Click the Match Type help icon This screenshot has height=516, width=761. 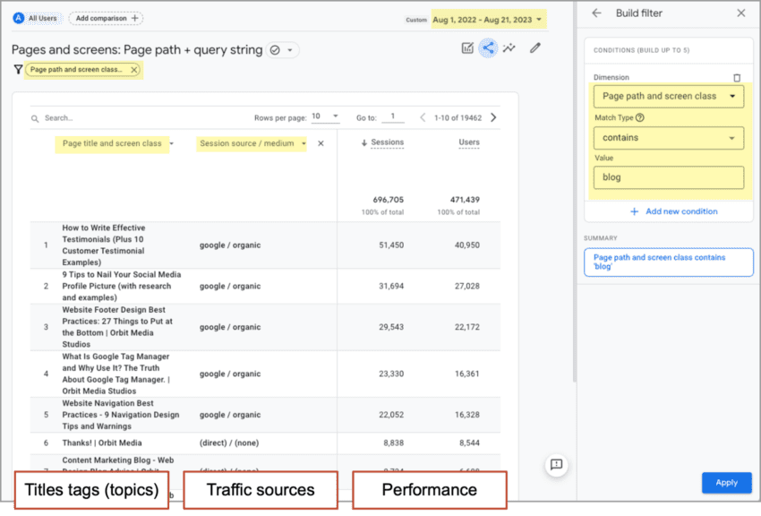640,117
